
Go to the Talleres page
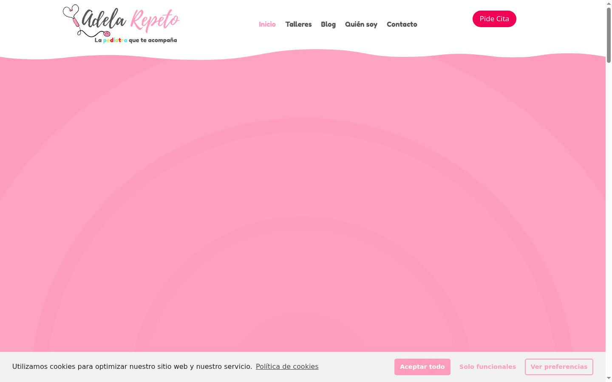[x=298, y=24]
